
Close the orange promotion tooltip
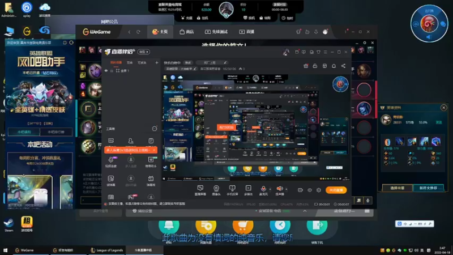pos(154,150)
